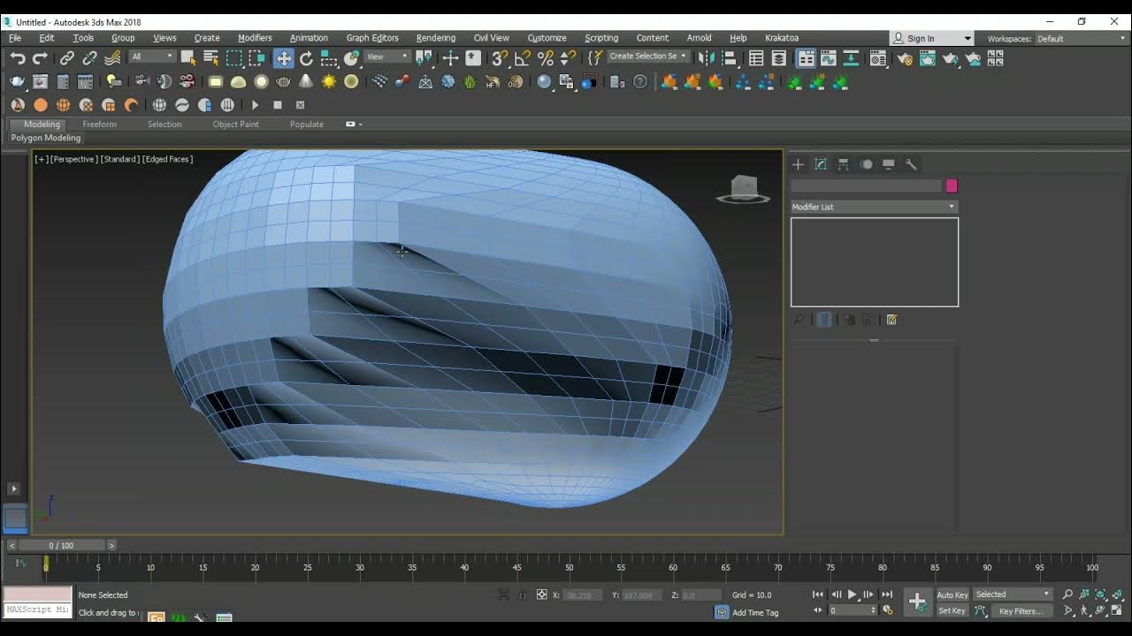The height and width of the screenshot is (636, 1132).
Task: Click the Key Filters button
Action: 1021,610
